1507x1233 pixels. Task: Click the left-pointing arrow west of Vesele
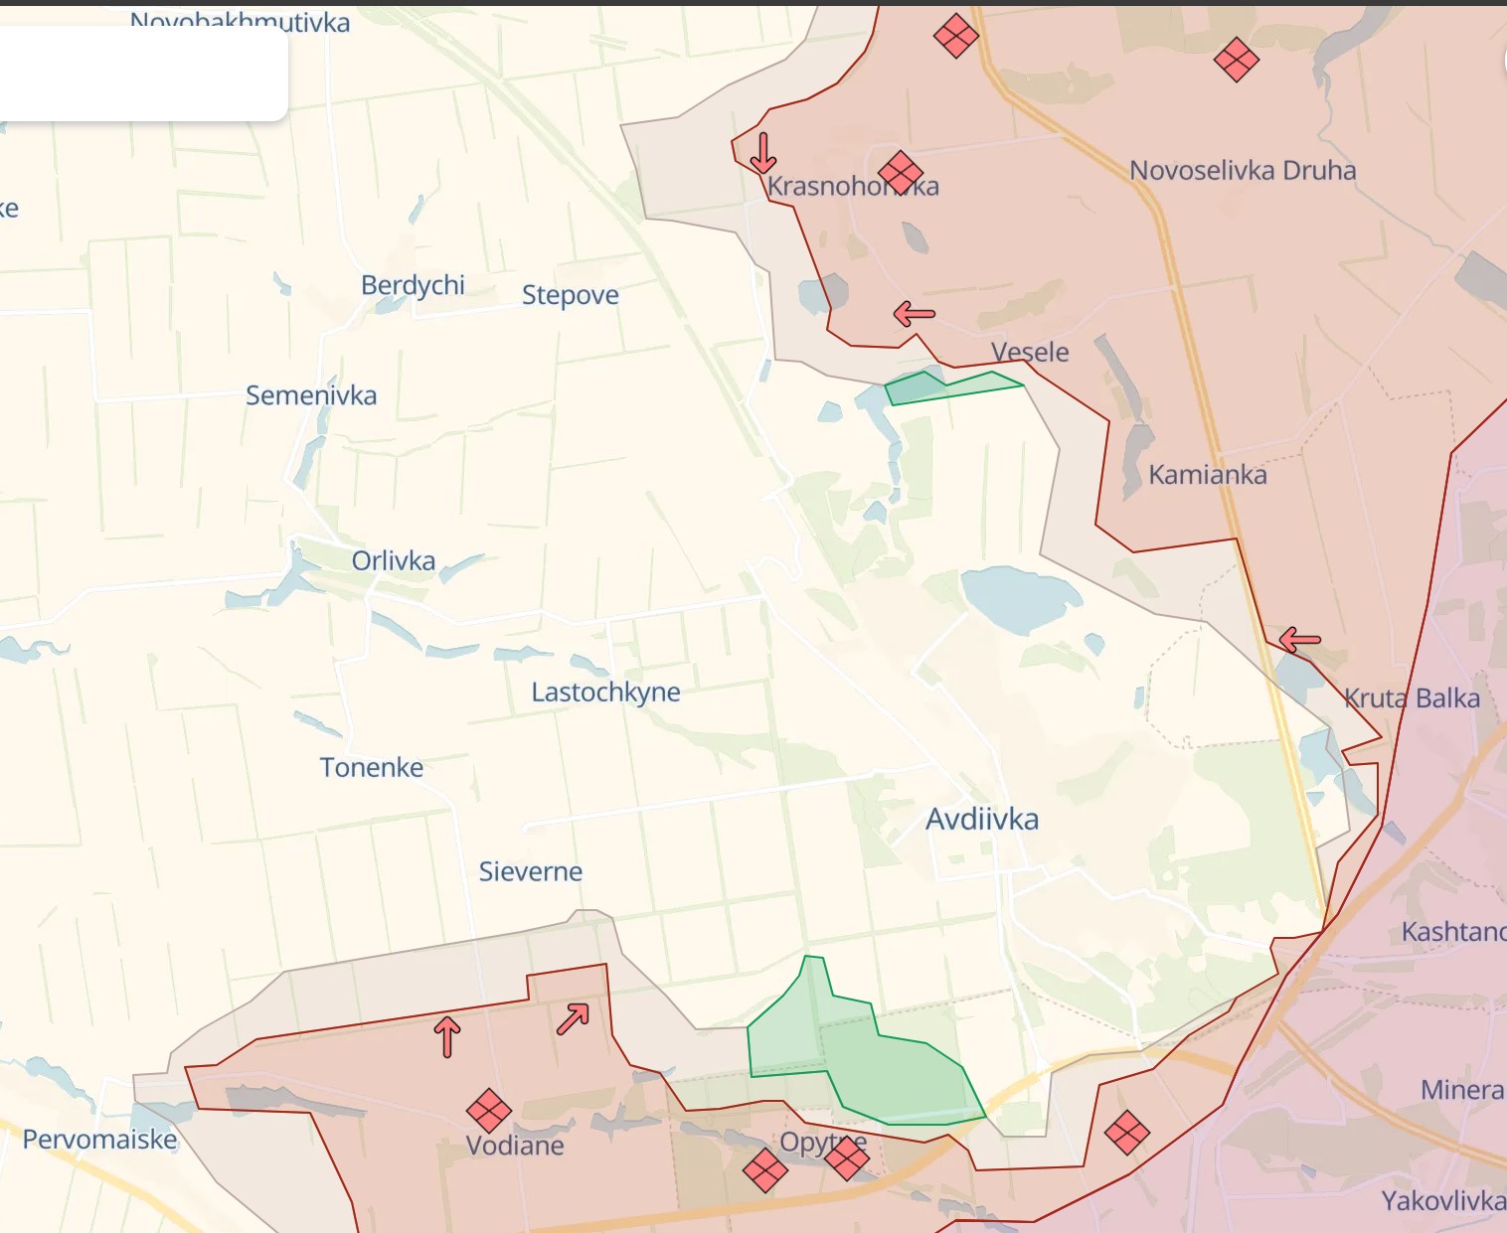point(915,314)
